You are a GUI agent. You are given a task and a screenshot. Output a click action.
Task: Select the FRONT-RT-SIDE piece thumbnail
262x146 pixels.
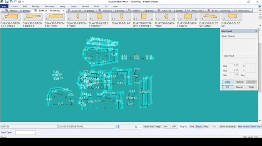[x=55, y=17]
